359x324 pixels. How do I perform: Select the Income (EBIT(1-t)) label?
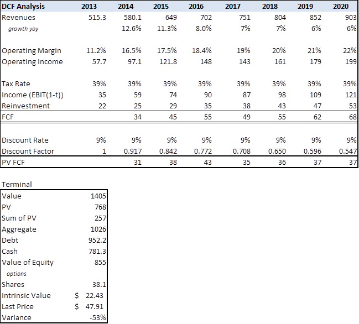[32, 95]
